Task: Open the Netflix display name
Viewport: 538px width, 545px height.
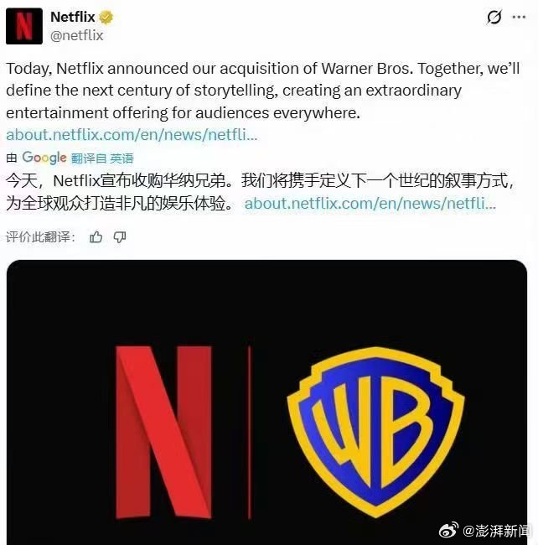Action: coord(73,17)
